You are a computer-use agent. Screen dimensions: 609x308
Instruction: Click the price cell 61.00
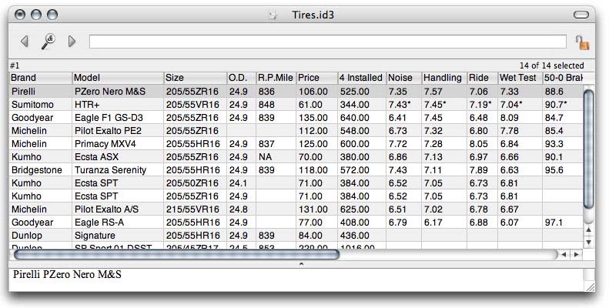(317, 105)
